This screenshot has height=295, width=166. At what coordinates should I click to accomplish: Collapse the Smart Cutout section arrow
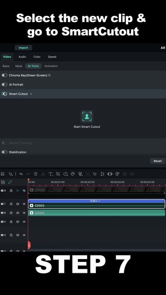(31, 94)
